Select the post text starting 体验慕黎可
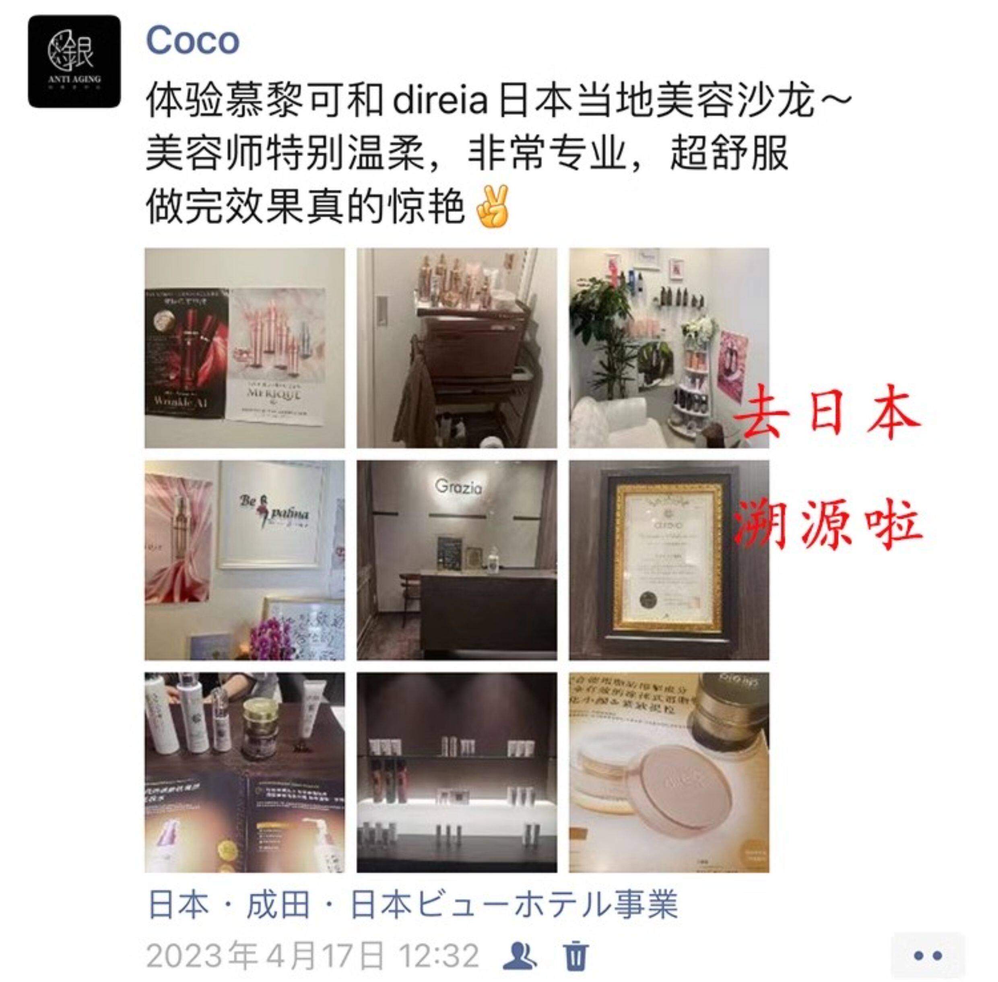This screenshot has height=982, width=998. [x=498, y=154]
